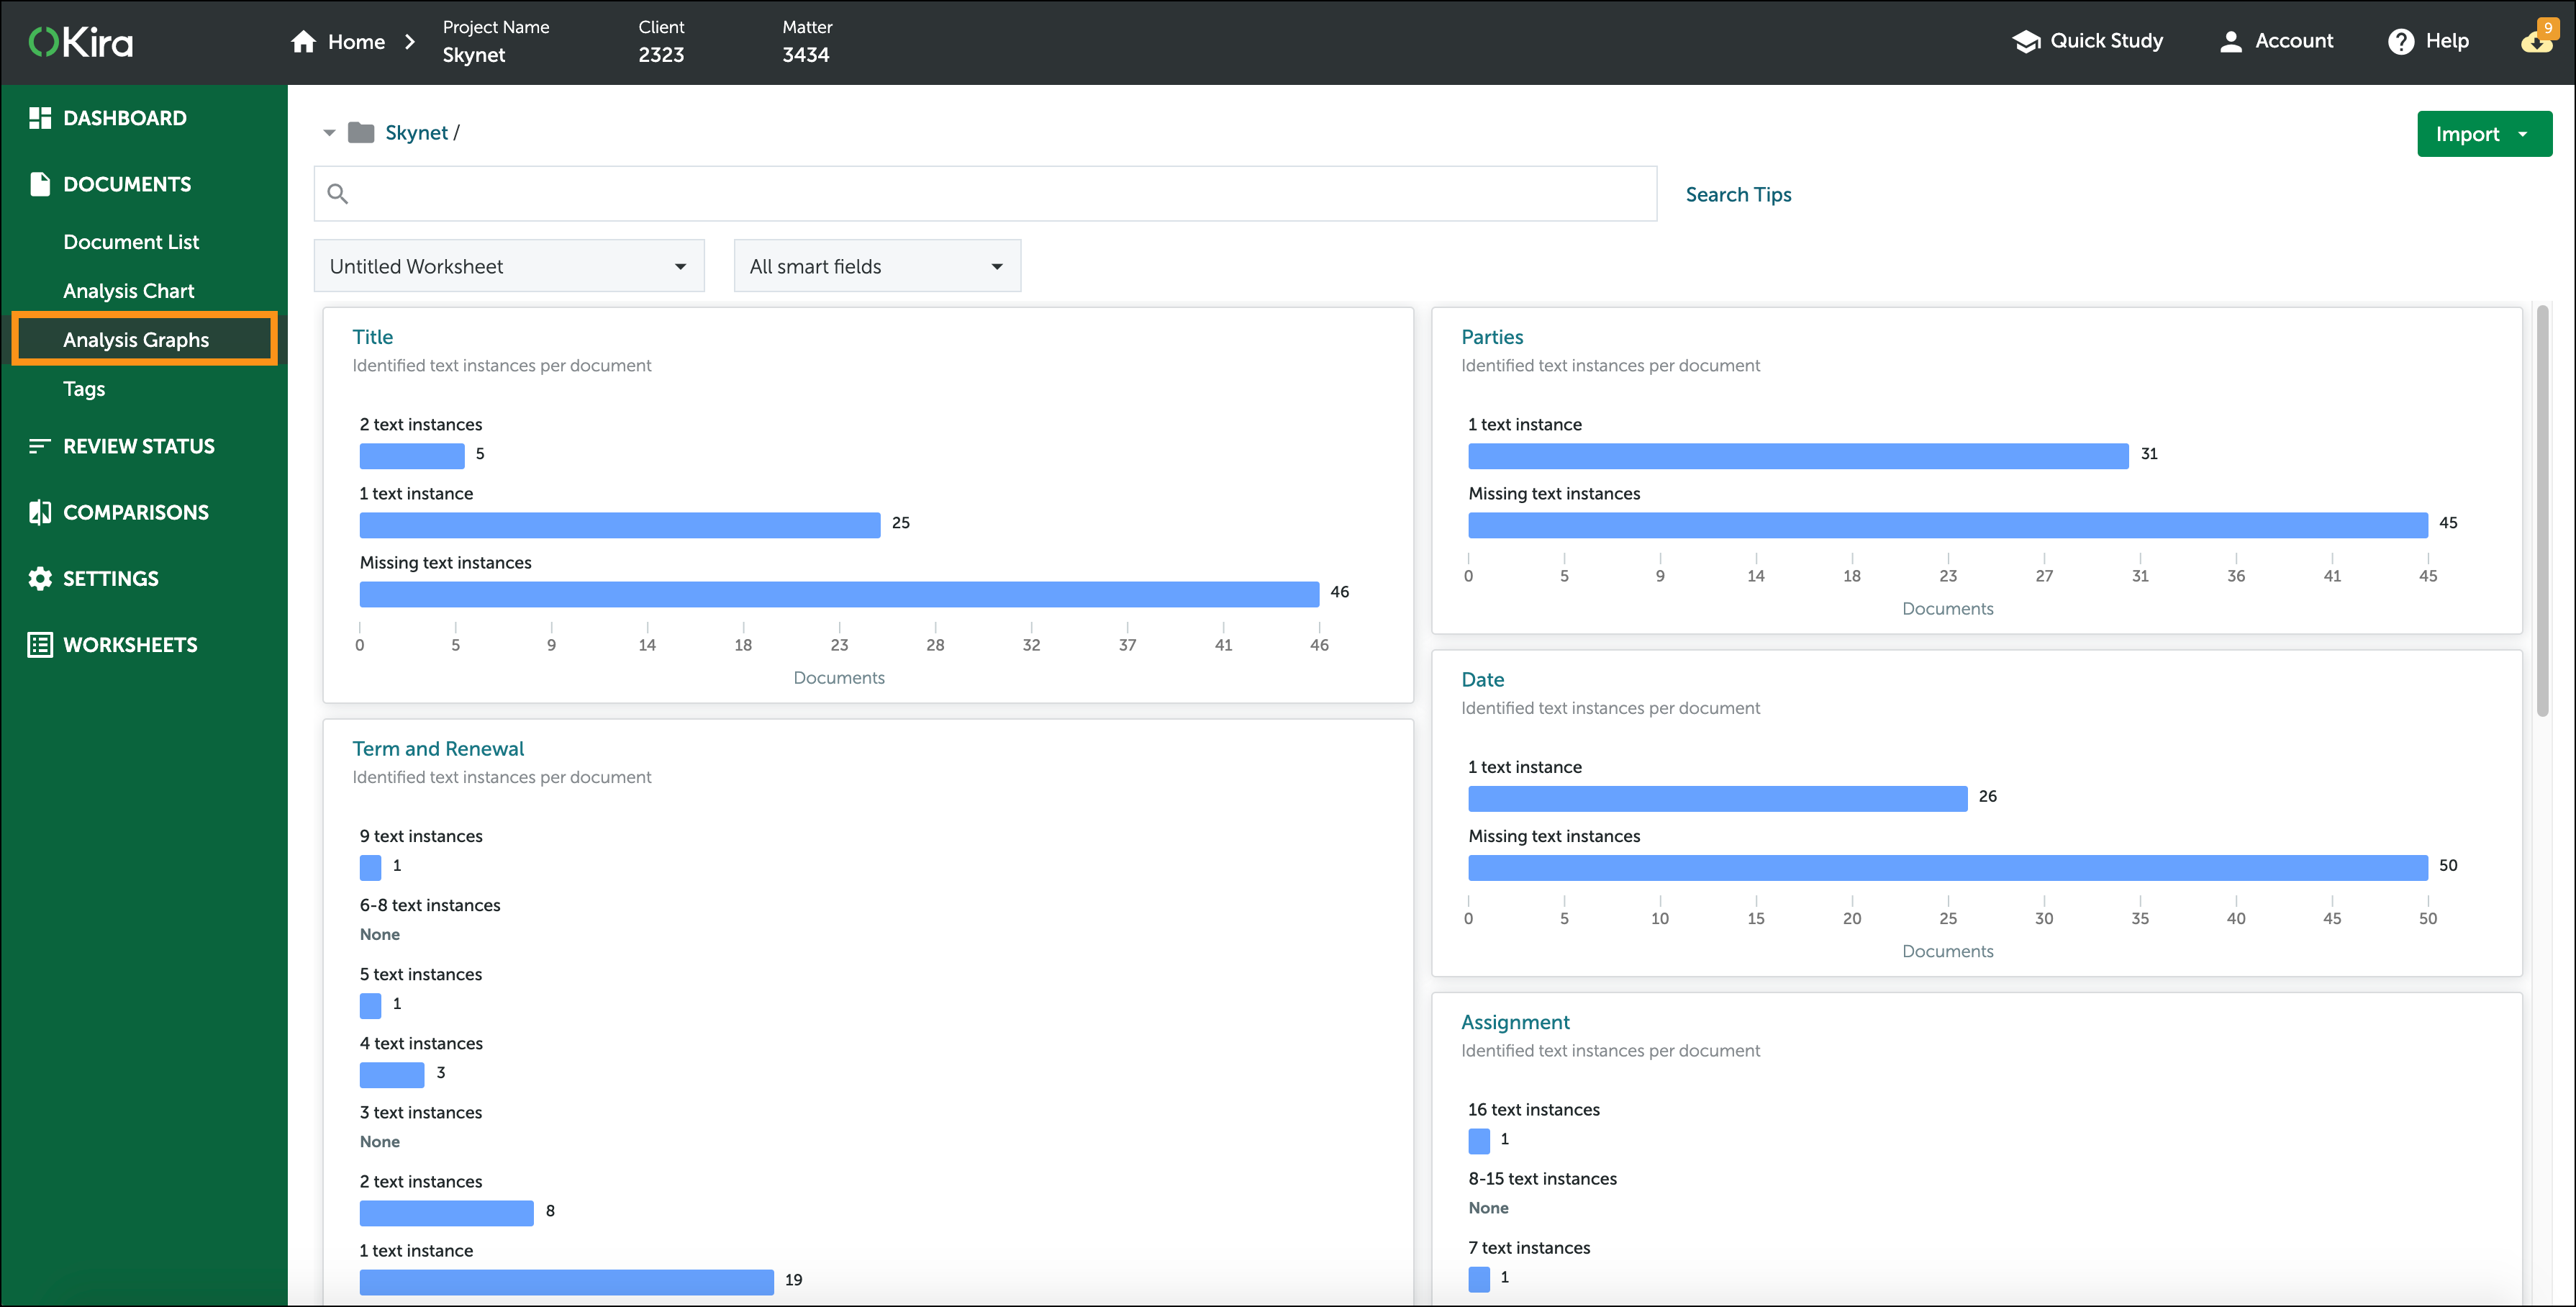Viewport: 2576px width, 1307px height.
Task: Open the Term and Renewal heading link
Action: click(438, 749)
